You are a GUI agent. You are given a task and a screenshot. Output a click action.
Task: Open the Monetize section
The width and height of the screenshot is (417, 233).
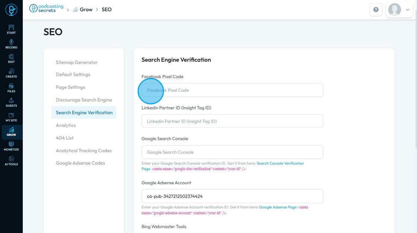(11, 146)
